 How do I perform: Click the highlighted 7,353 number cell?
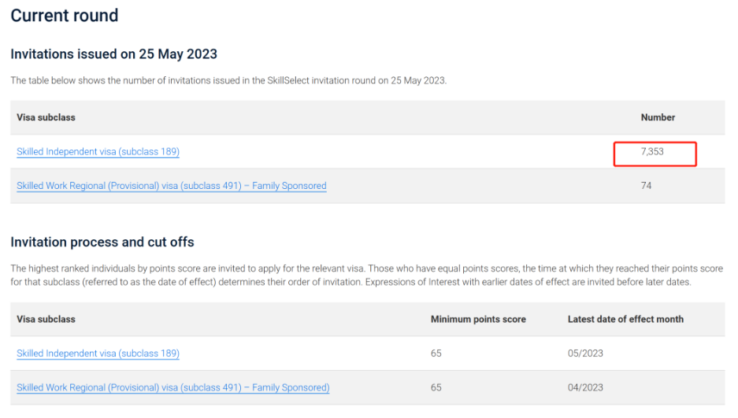click(655, 154)
